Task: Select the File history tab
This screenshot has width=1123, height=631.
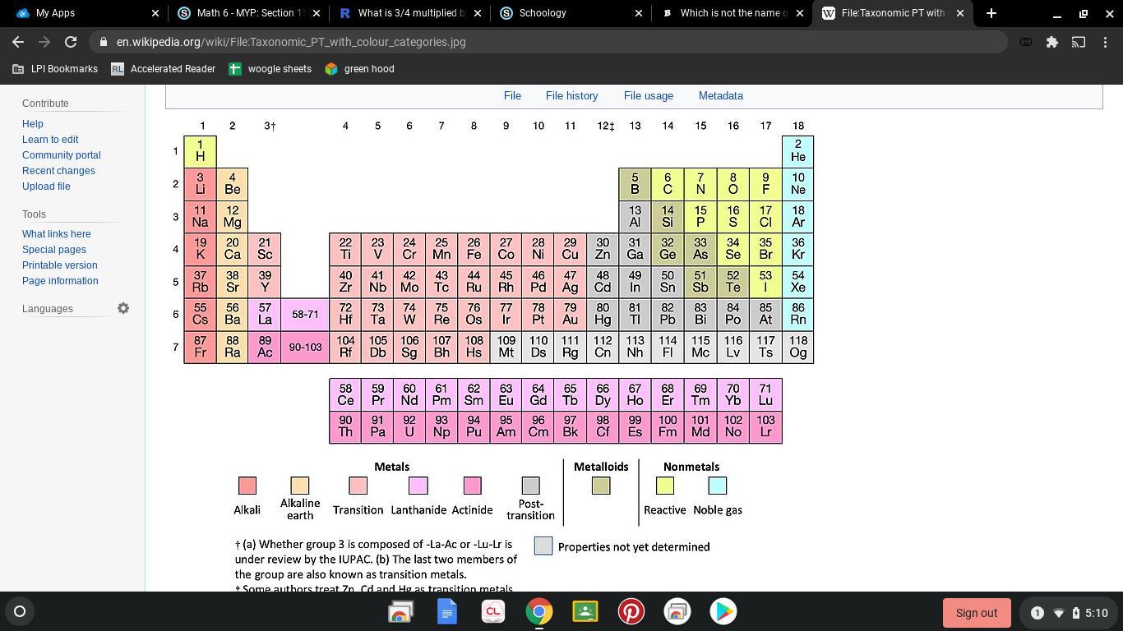Action: pyautogui.click(x=571, y=95)
